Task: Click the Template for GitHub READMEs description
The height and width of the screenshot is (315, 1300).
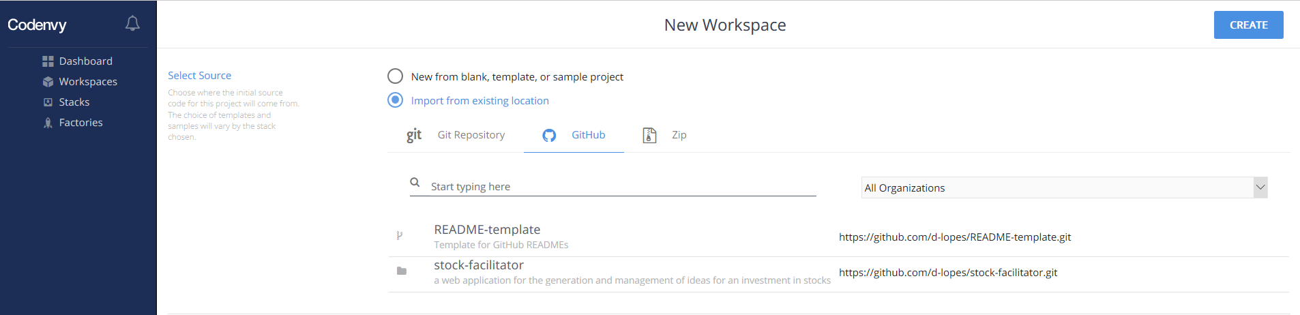Action: pyautogui.click(x=501, y=245)
